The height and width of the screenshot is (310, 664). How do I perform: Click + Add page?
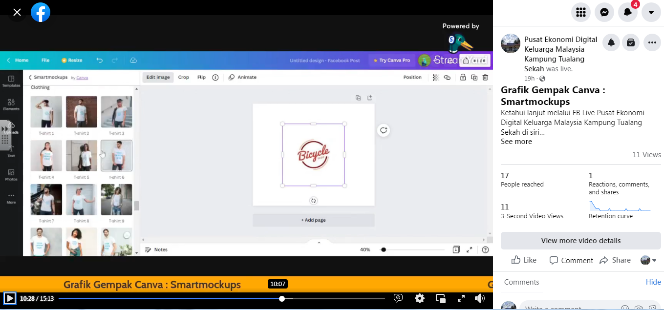pos(314,220)
